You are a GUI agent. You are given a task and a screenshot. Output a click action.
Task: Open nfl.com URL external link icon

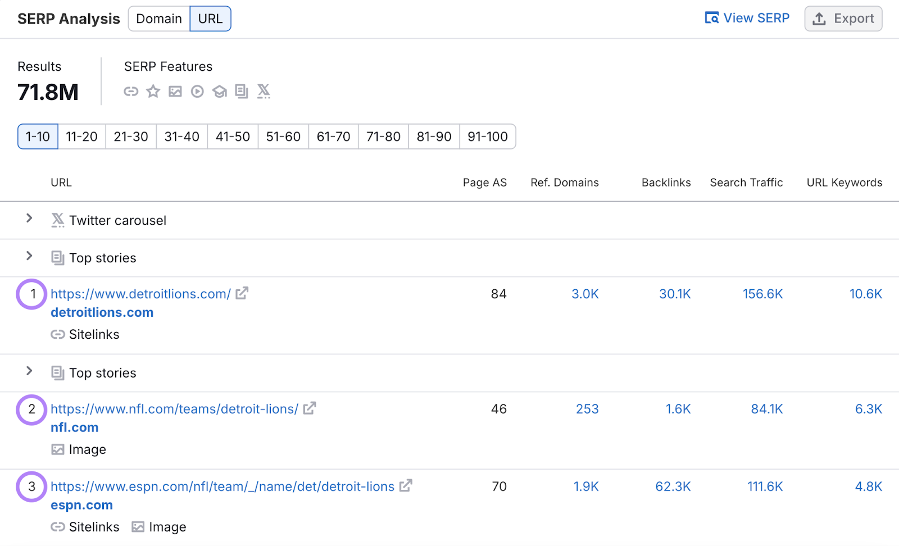[x=309, y=408]
